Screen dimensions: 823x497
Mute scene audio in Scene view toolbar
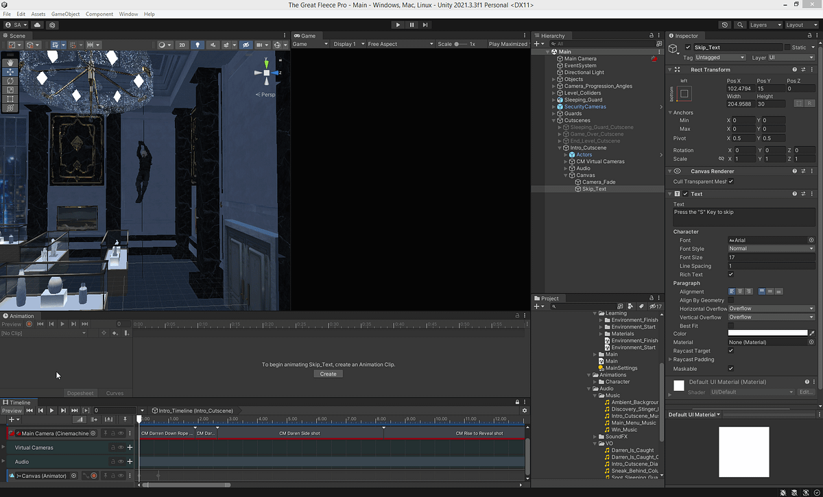click(x=213, y=45)
